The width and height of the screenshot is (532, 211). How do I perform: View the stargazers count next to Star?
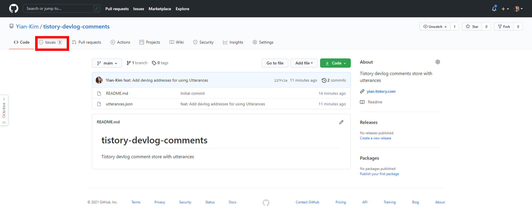[x=486, y=27]
